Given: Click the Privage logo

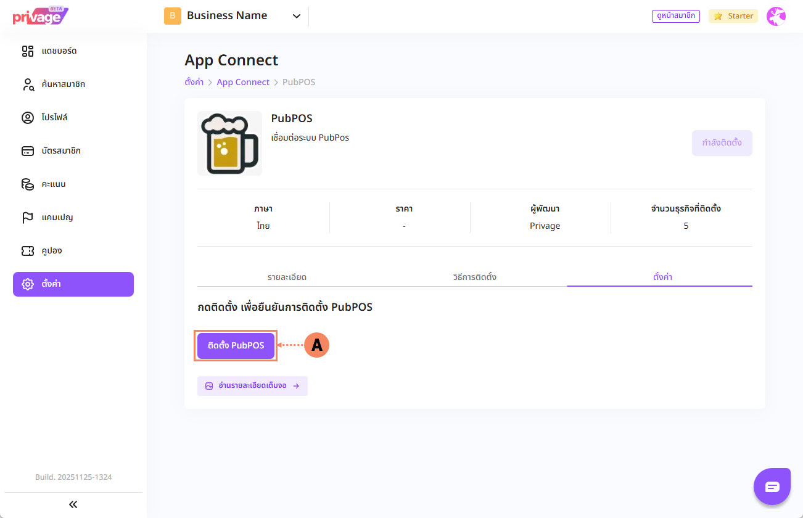Looking at the screenshot, I should pyautogui.click(x=39, y=16).
